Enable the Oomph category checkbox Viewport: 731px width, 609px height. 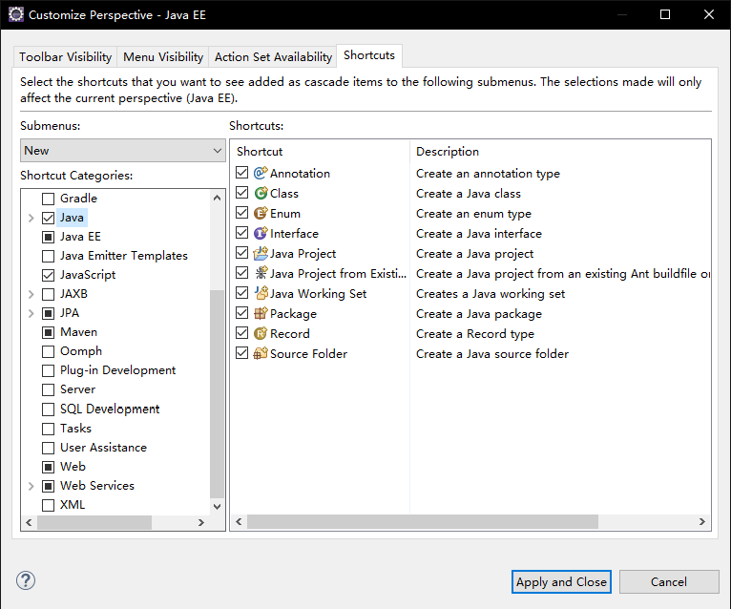(48, 351)
